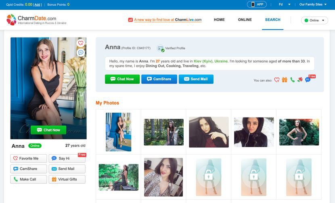Click the favorite heart icon on main photo
This screenshot has height=203, width=335.
[81, 43]
